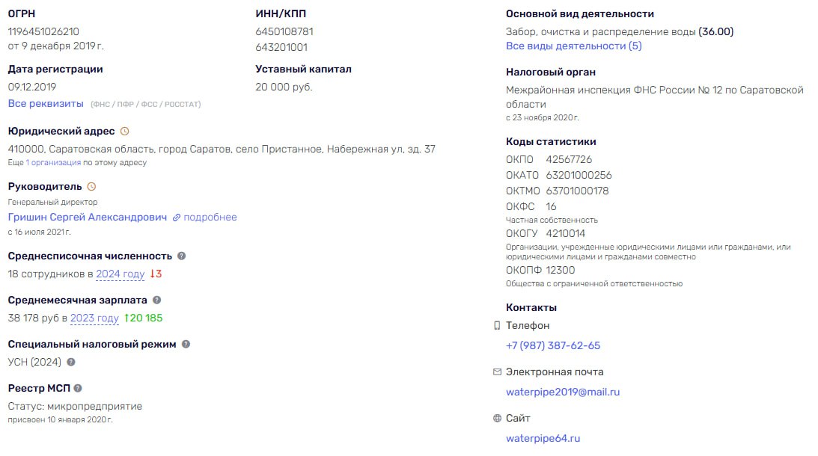Click the globe icon beside Сайт
818x456 pixels.
coord(497,419)
